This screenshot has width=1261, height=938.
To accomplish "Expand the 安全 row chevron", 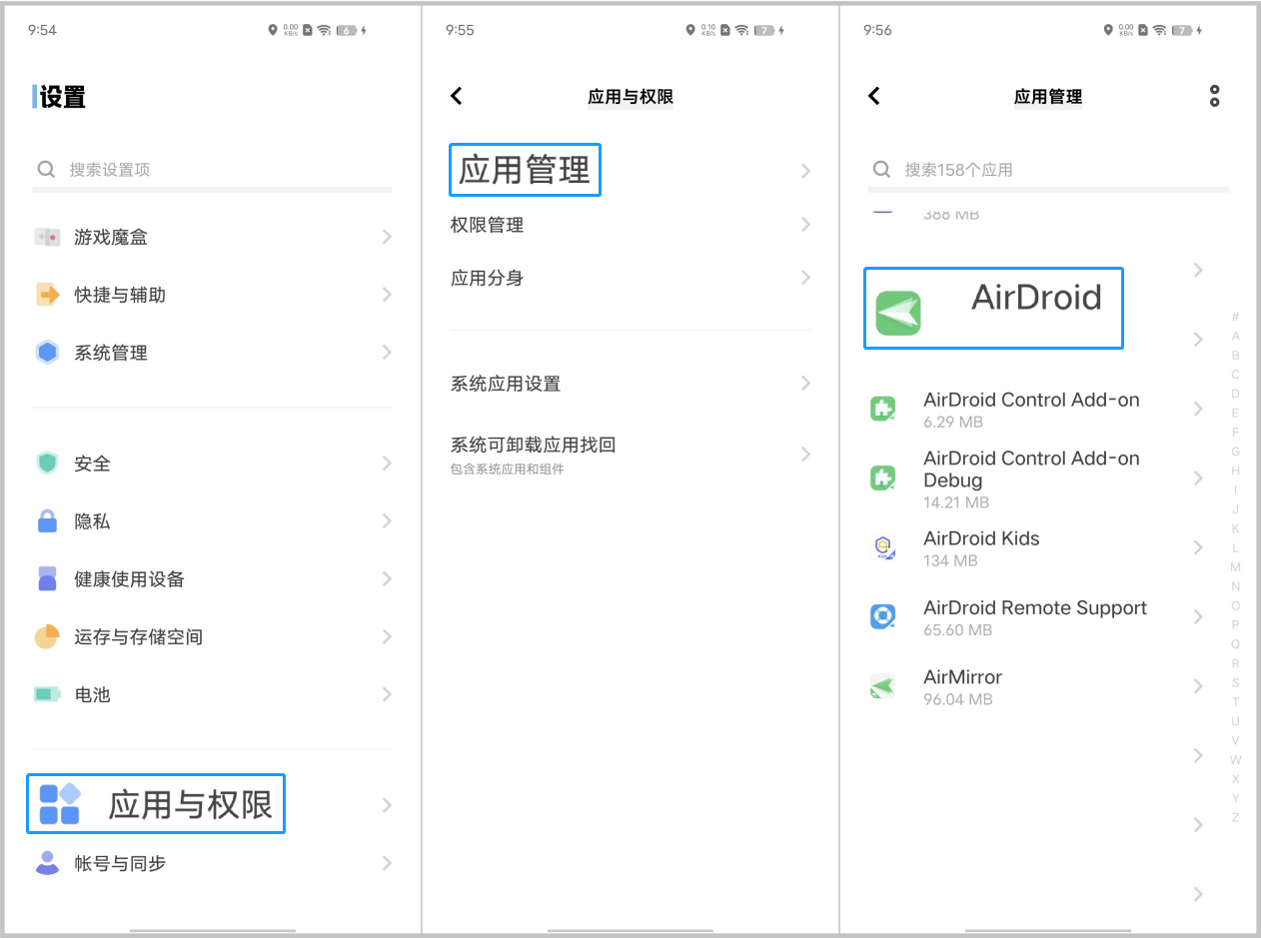I will 387,464.
